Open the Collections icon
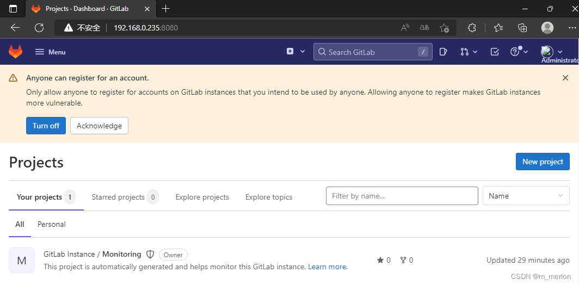This screenshot has width=579, height=285. click(522, 28)
